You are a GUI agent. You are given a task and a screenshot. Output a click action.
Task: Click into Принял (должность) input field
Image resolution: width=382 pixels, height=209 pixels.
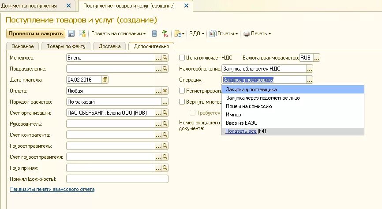pyautogui.click(x=117, y=179)
